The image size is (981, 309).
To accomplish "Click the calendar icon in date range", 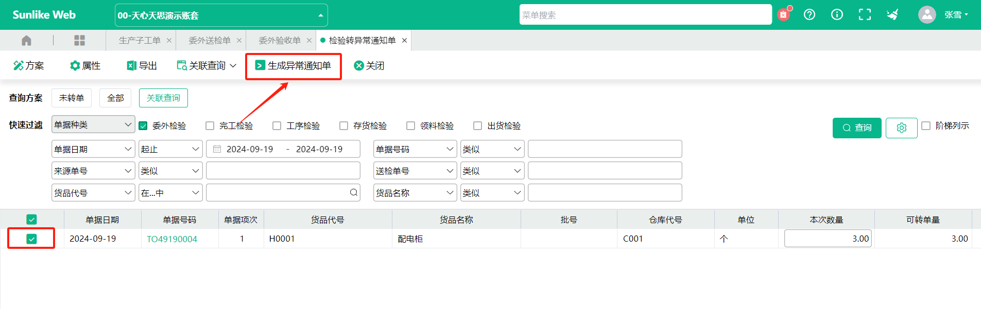I will (x=217, y=149).
